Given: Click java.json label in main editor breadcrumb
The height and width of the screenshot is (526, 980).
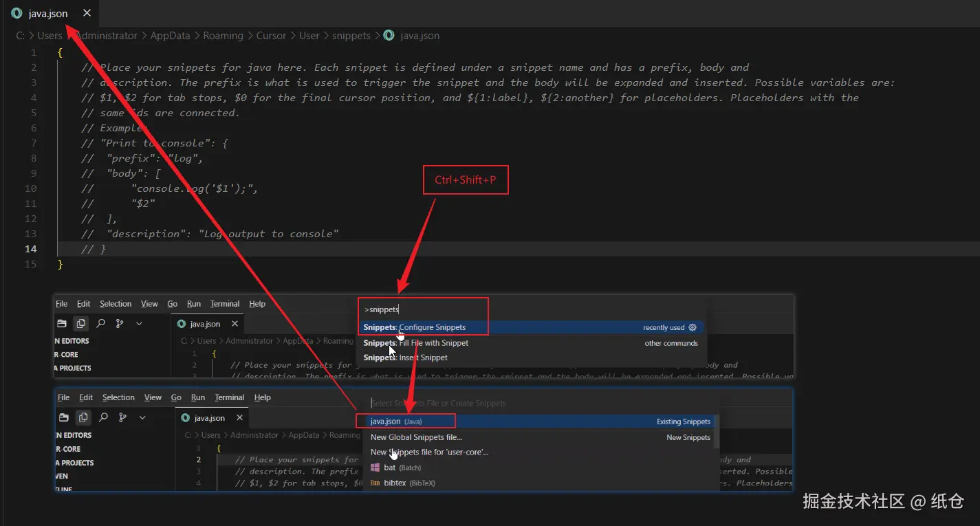Looking at the screenshot, I should 420,35.
